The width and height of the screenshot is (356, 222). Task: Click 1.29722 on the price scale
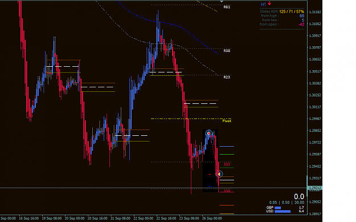pyautogui.click(x=315, y=143)
